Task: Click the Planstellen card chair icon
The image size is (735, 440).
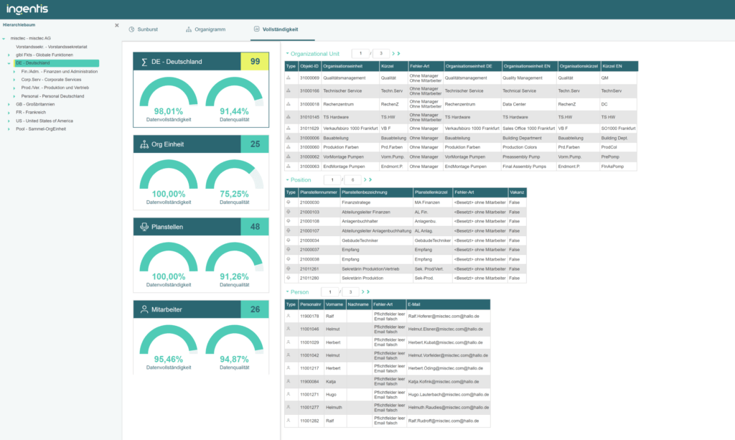Action: click(x=144, y=227)
